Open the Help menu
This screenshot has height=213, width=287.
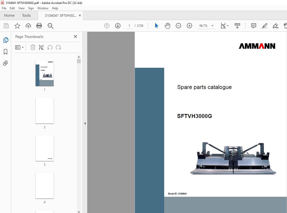click(55, 8)
